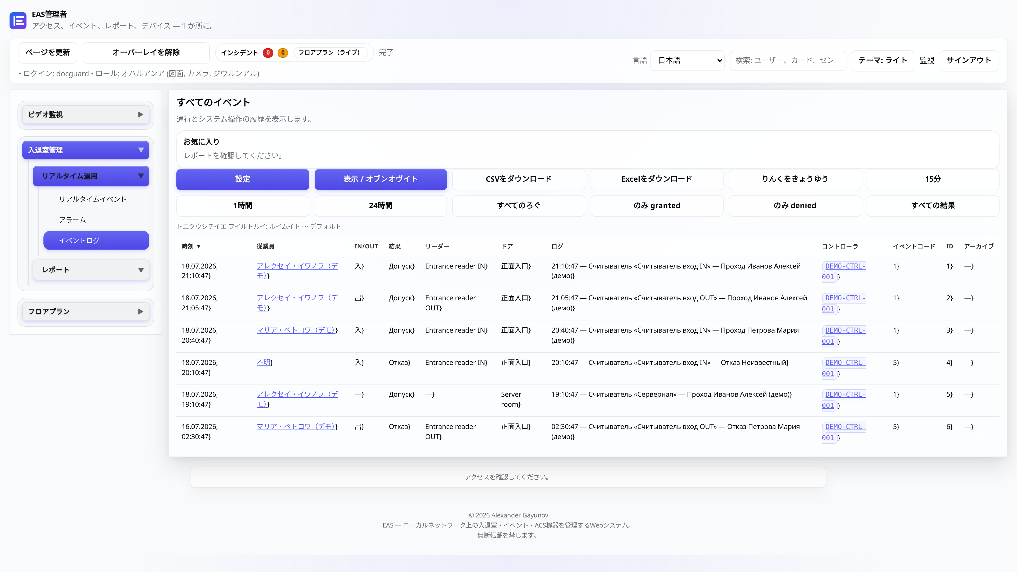Select リアルタイムイベント in sidebar
This screenshot has height=572, width=1017.
[x=93, y=199]
